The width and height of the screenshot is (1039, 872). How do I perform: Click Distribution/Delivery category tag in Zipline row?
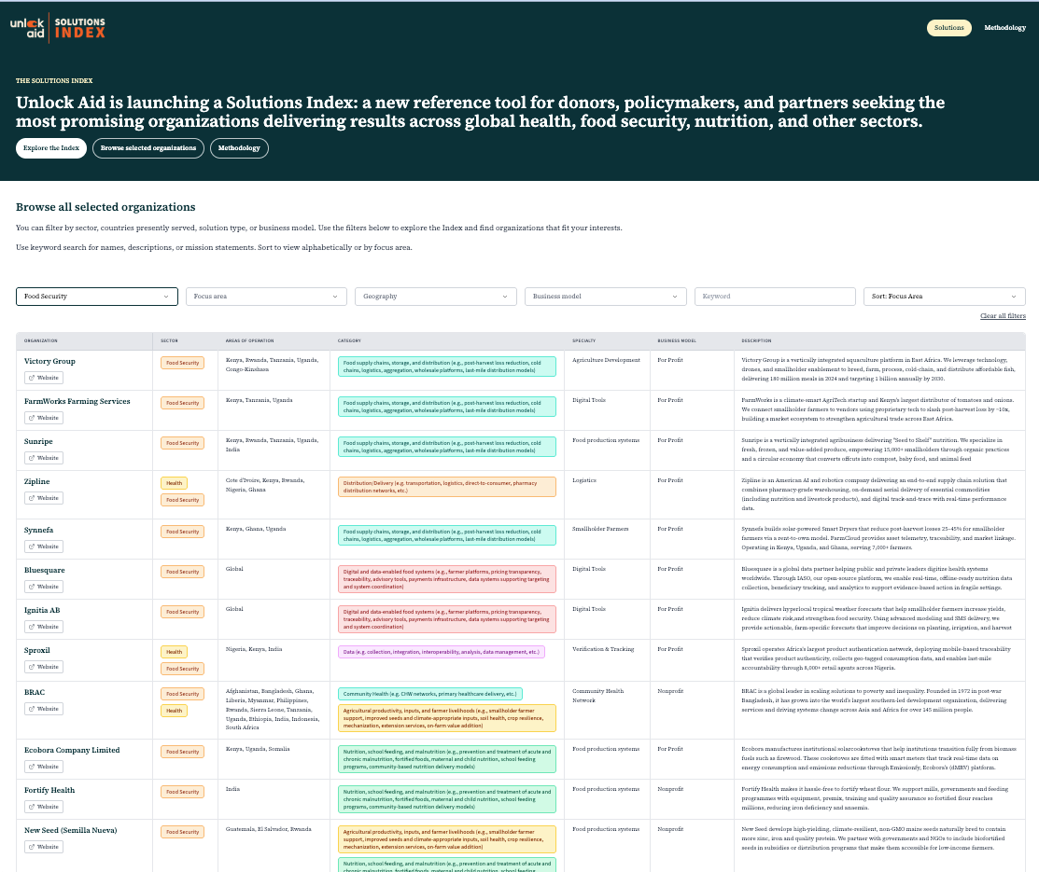point(446,488)
